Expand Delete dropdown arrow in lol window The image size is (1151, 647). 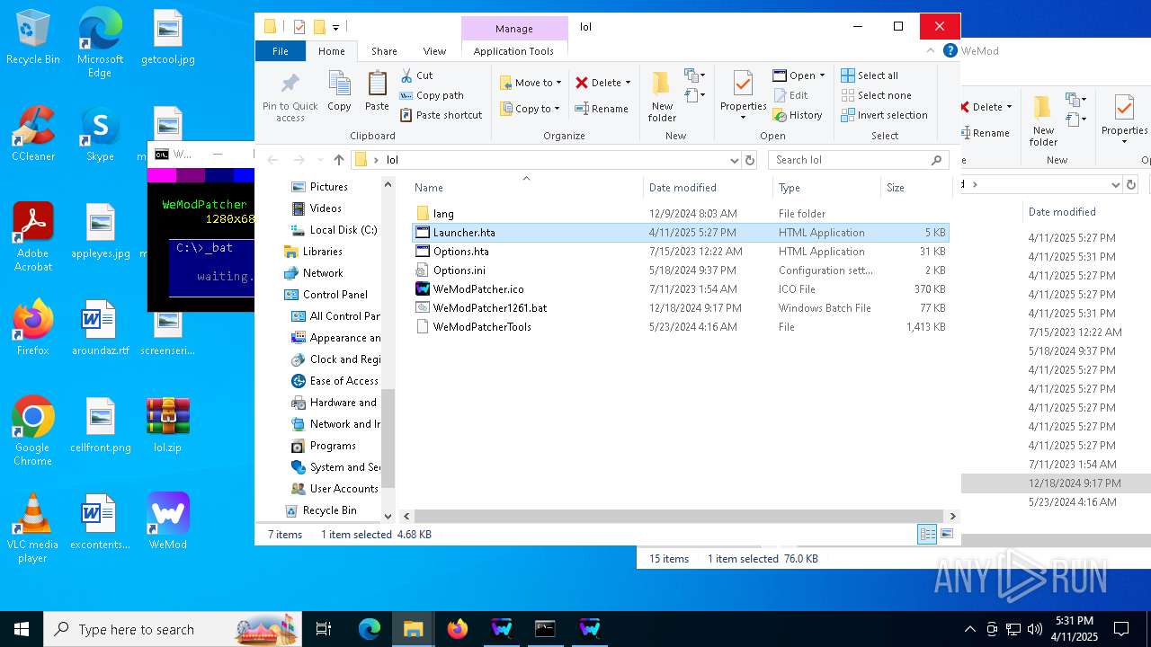(628, 83)
